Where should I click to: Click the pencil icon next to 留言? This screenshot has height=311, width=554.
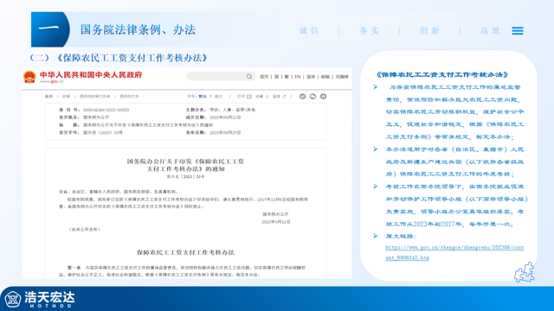coord(284,96)
